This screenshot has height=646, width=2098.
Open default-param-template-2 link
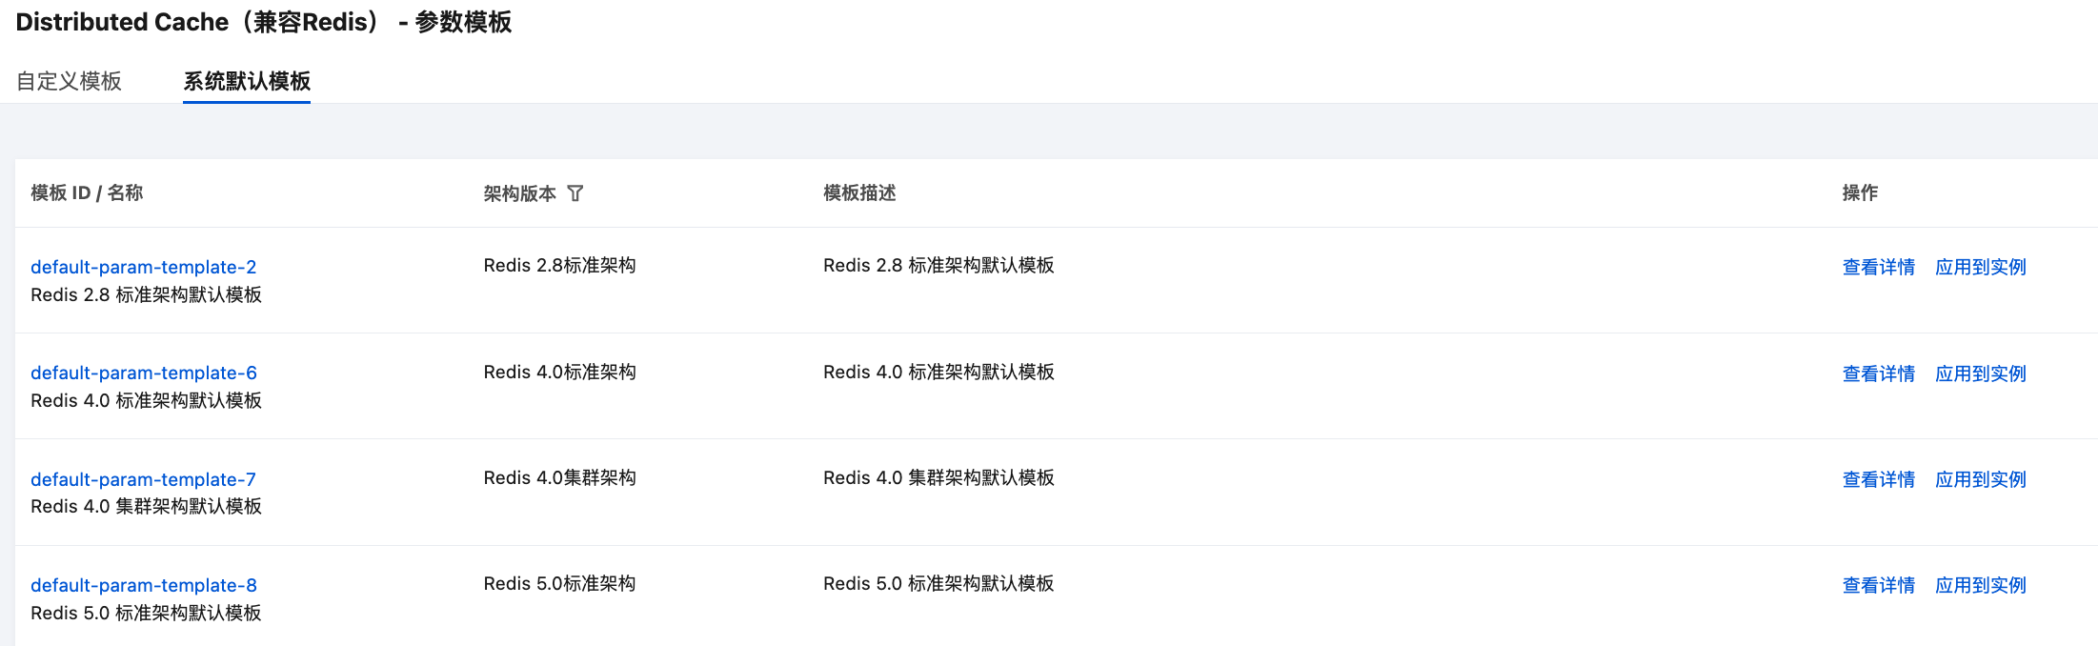(143, 267)
